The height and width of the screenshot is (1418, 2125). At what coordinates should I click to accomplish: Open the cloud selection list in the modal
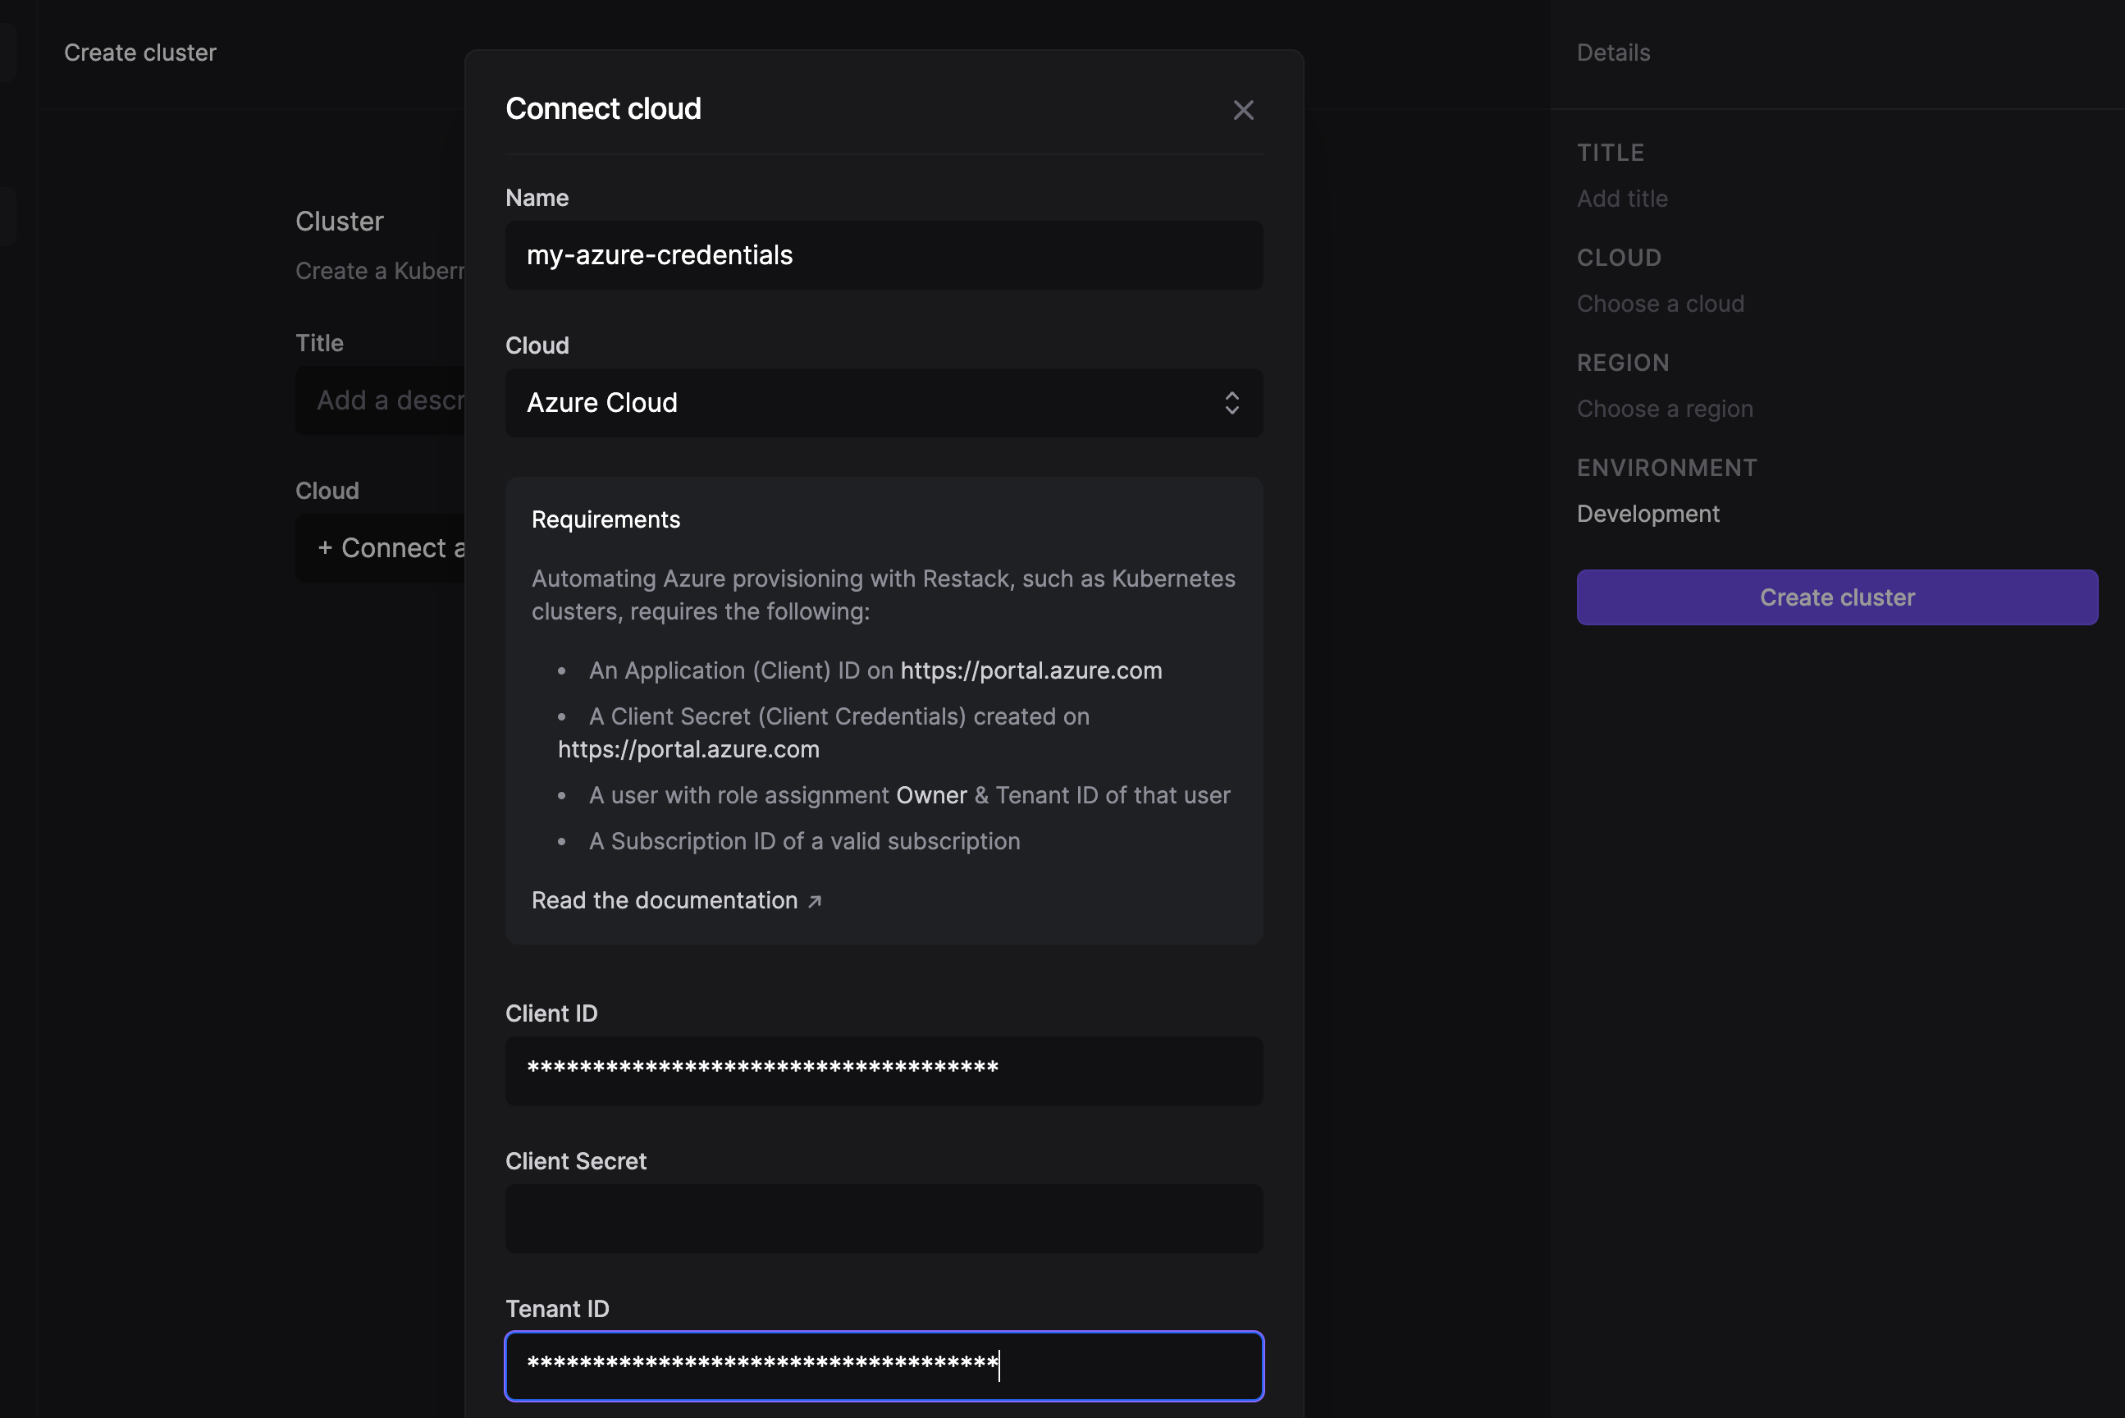(884, 404)
